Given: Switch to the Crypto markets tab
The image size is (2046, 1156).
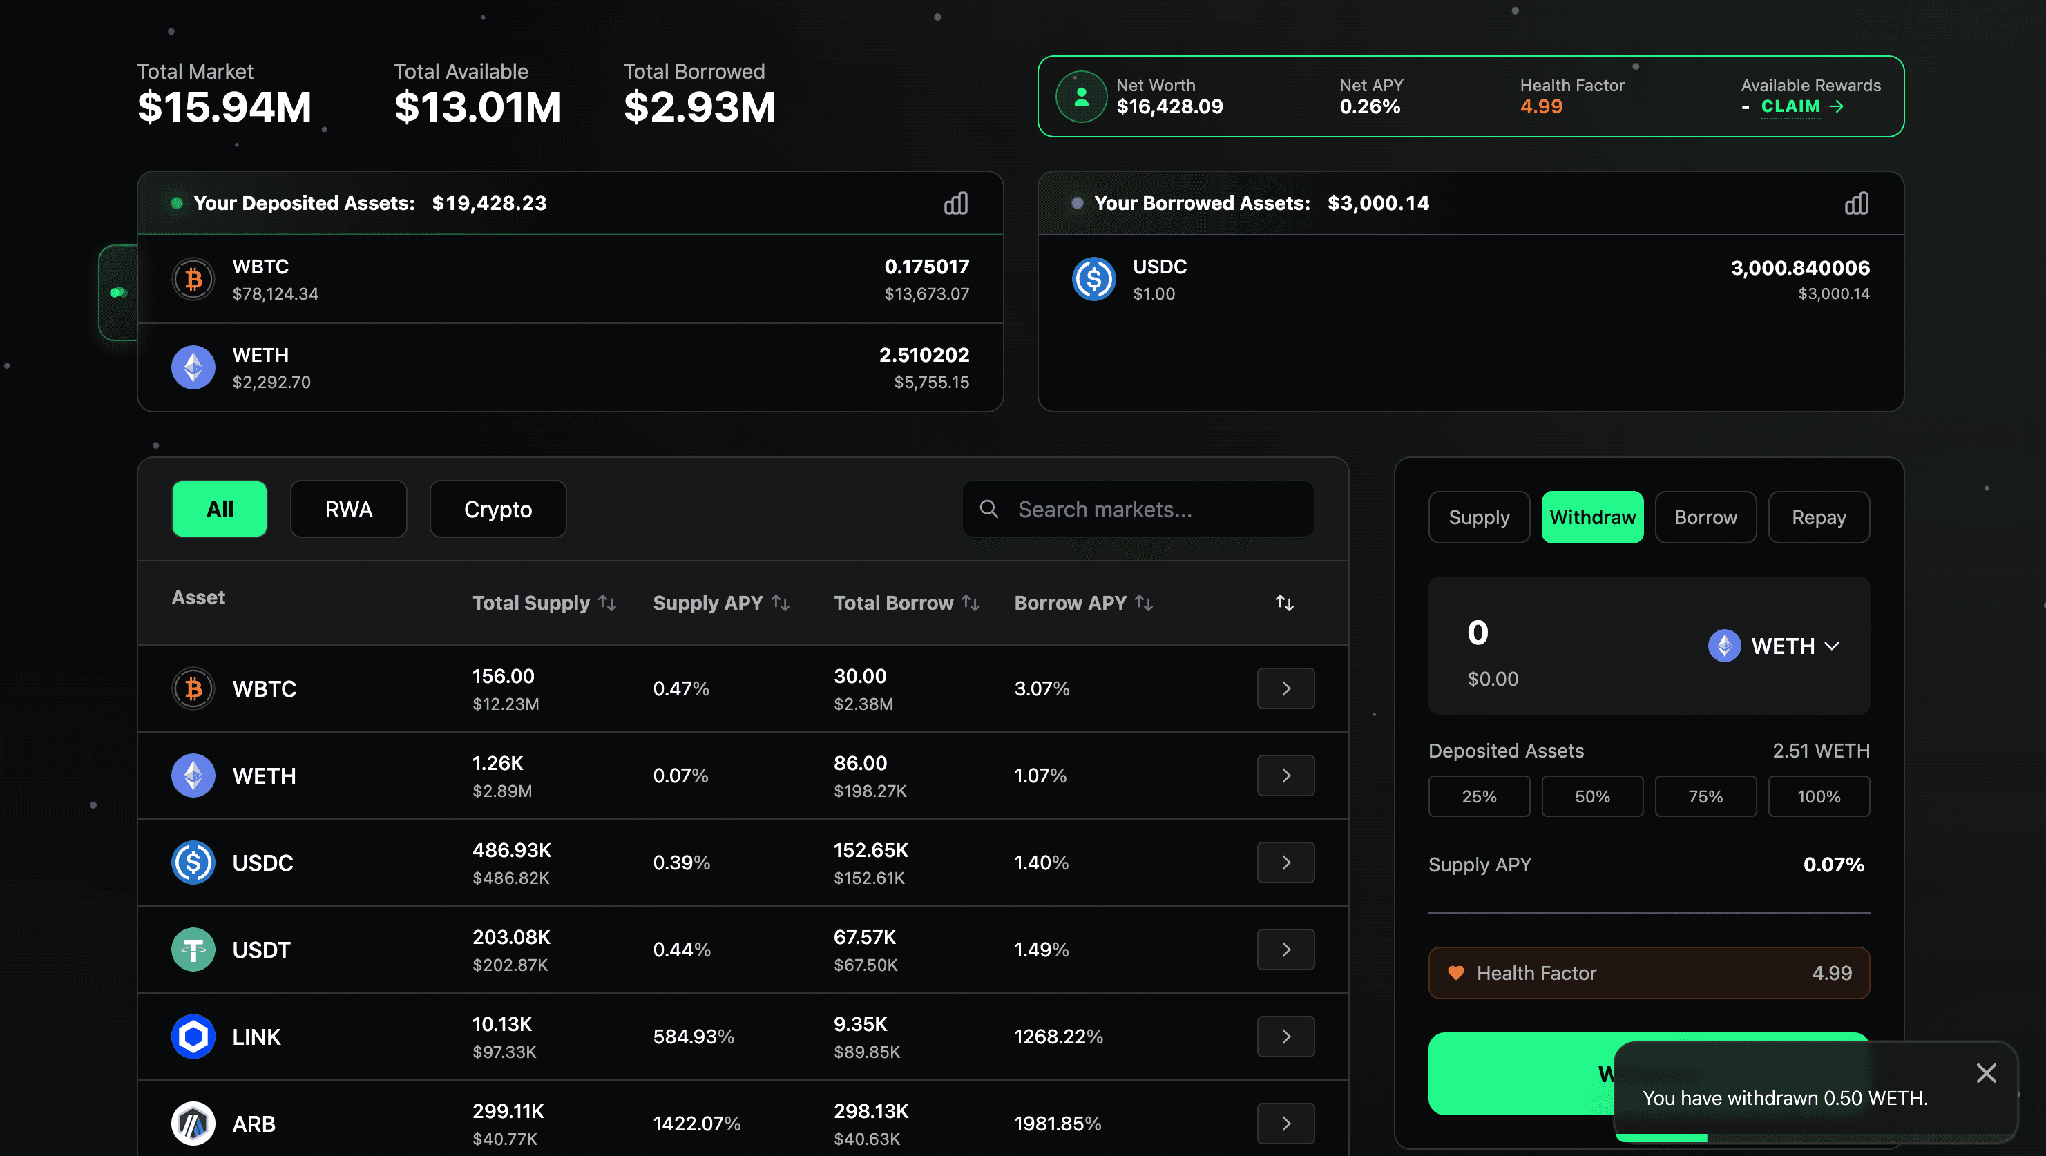Looking at the screenshot, I should tap(497, 509).
